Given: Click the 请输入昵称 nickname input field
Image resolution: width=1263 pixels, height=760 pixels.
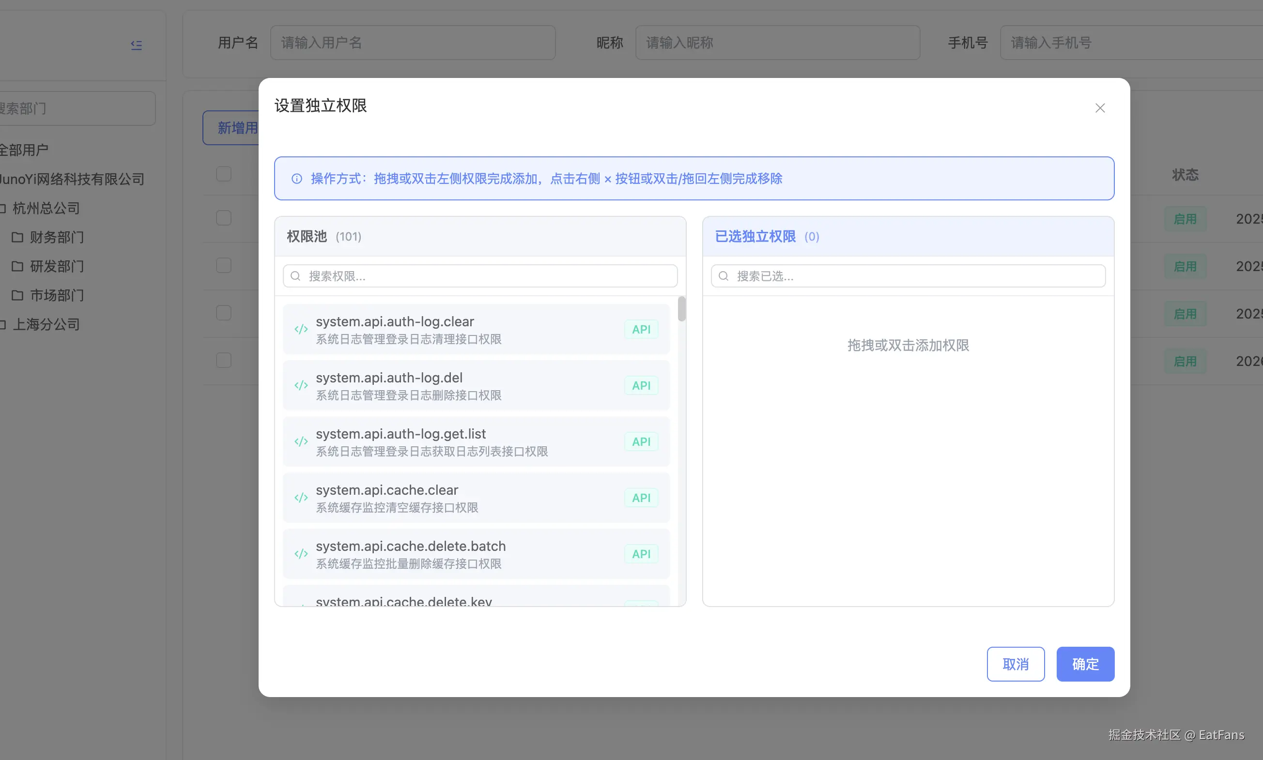Looking at the screenshot, I should [x=777, y=43].
